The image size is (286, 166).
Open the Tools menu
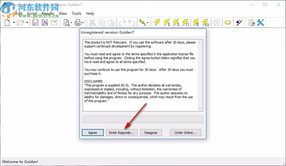pyautogui.click(x=76, y=13)
